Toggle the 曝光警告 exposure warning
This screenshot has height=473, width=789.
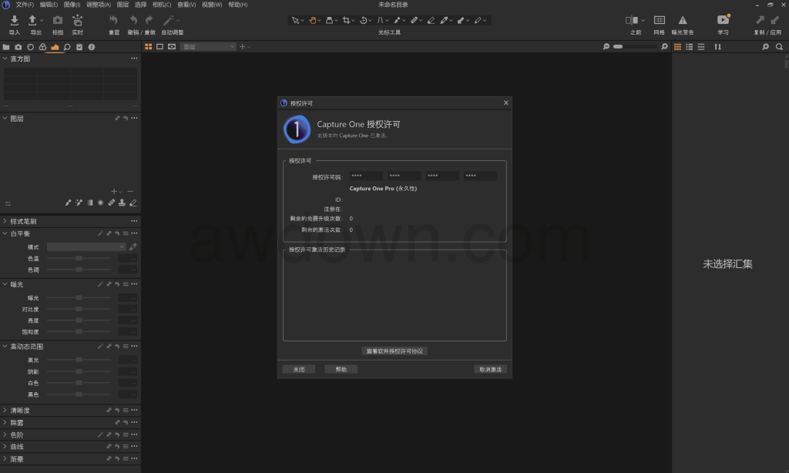point(682,21)
